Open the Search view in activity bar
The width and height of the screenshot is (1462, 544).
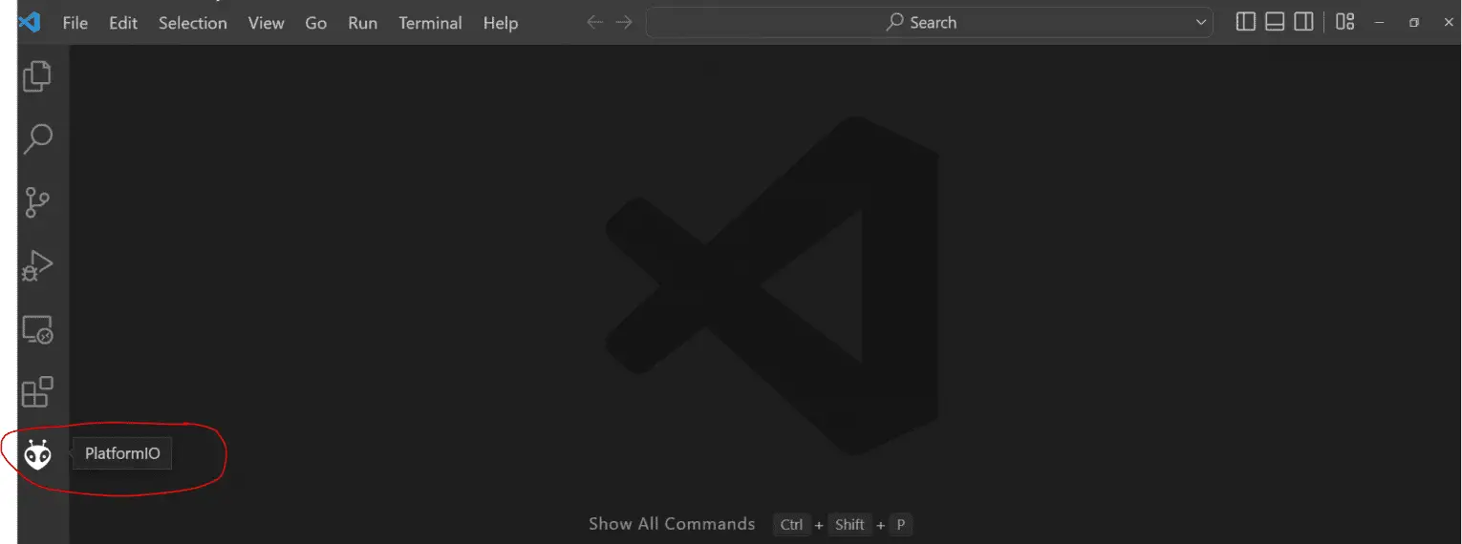37,139
